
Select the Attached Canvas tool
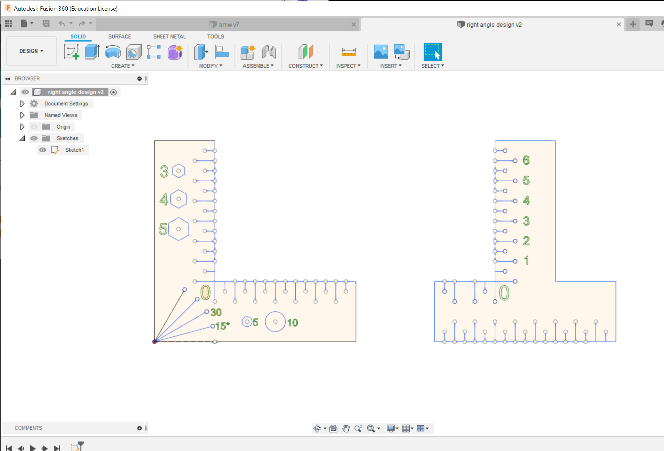click(402, 52)
